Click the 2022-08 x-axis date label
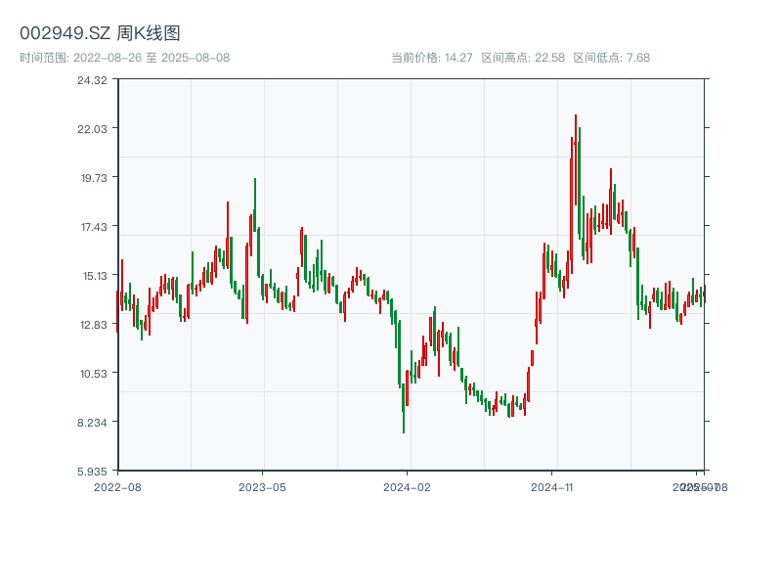Viewport: 782px width, 587px height. [x=117, y=486]
